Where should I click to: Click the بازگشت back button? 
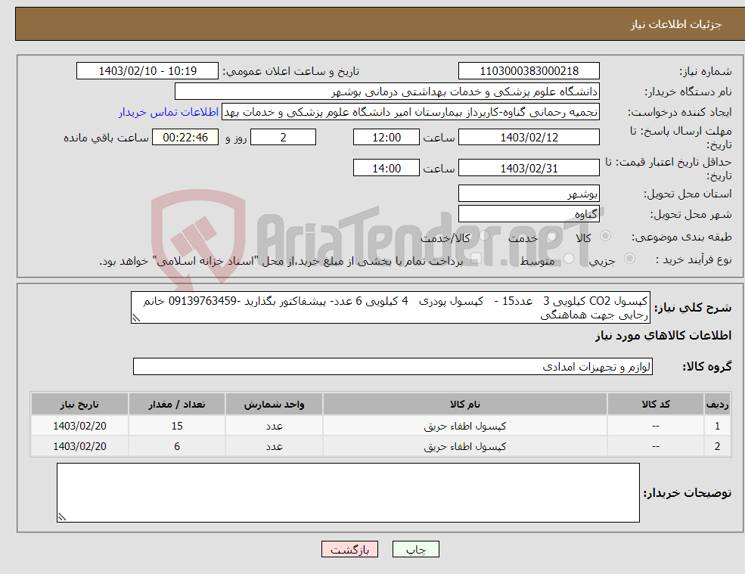(x=349, y=549)
